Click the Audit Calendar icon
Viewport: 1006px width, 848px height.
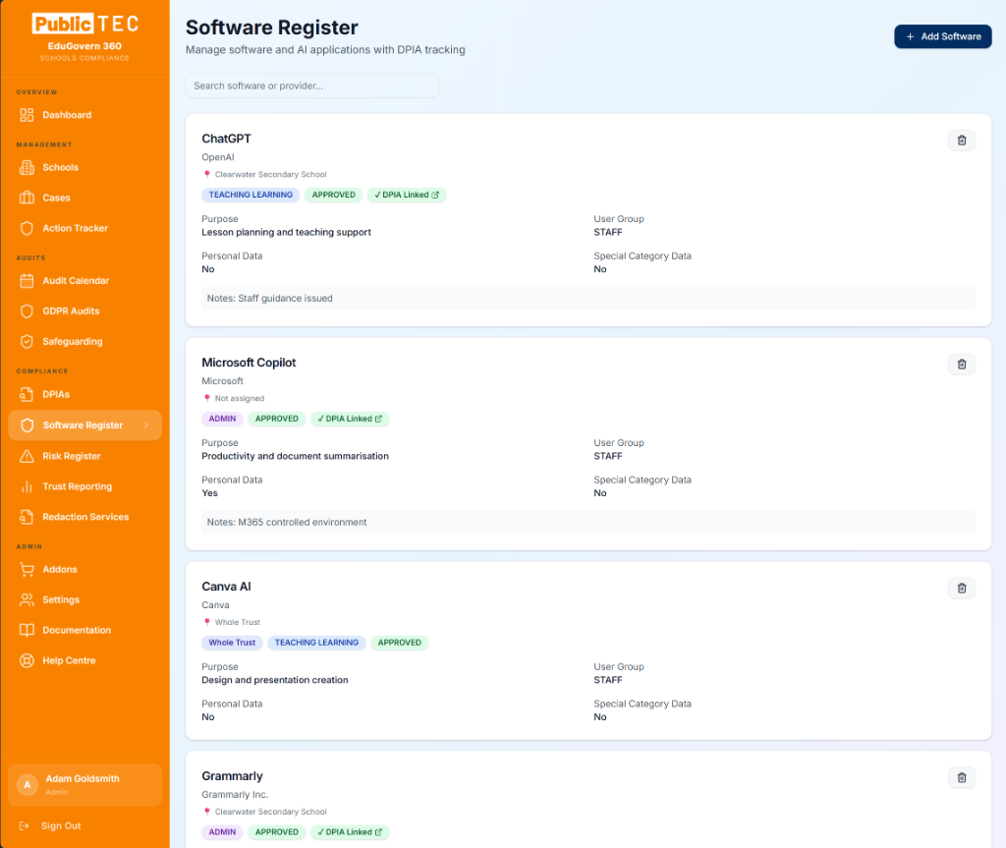[x=27, y=280]
